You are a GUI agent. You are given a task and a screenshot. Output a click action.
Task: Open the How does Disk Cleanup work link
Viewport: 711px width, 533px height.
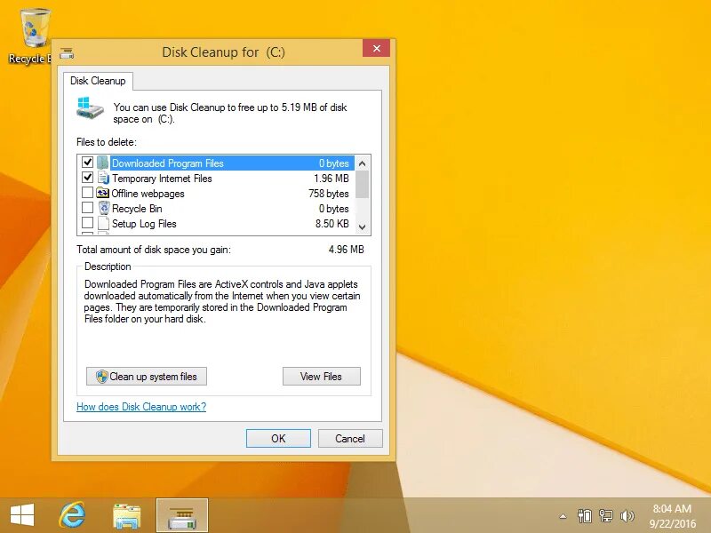pos(141,405)
